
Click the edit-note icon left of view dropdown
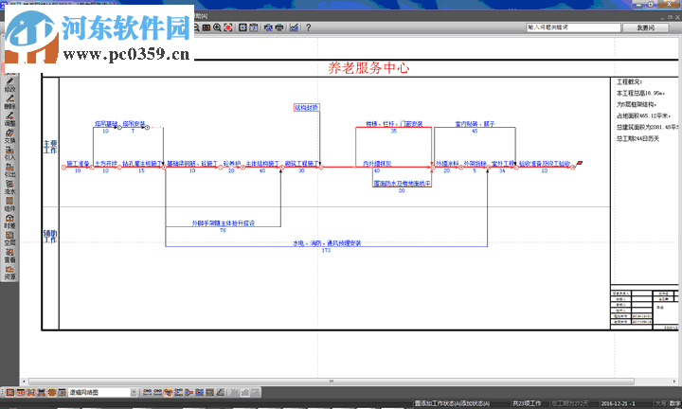point(63,392)
